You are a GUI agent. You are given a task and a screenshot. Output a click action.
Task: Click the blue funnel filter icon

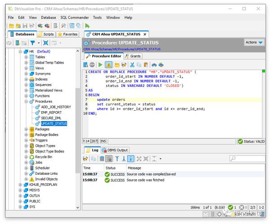point(33,43)
